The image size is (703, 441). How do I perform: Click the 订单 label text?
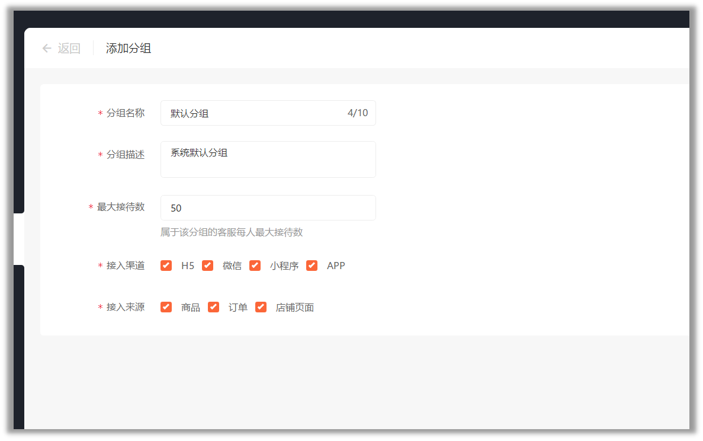(238, 307)
